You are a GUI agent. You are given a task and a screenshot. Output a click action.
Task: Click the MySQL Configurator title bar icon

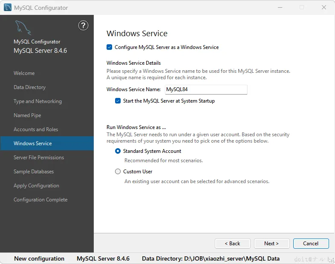pos(8,8)
